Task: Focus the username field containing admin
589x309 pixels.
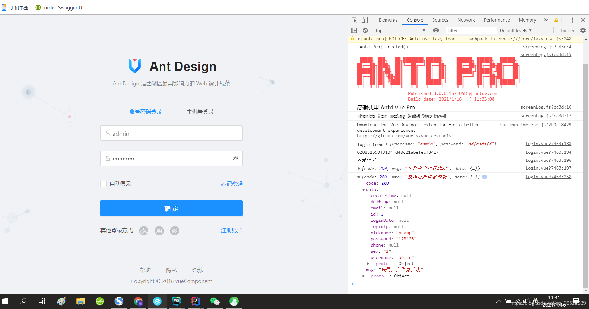Action: [x=172, y=133]
